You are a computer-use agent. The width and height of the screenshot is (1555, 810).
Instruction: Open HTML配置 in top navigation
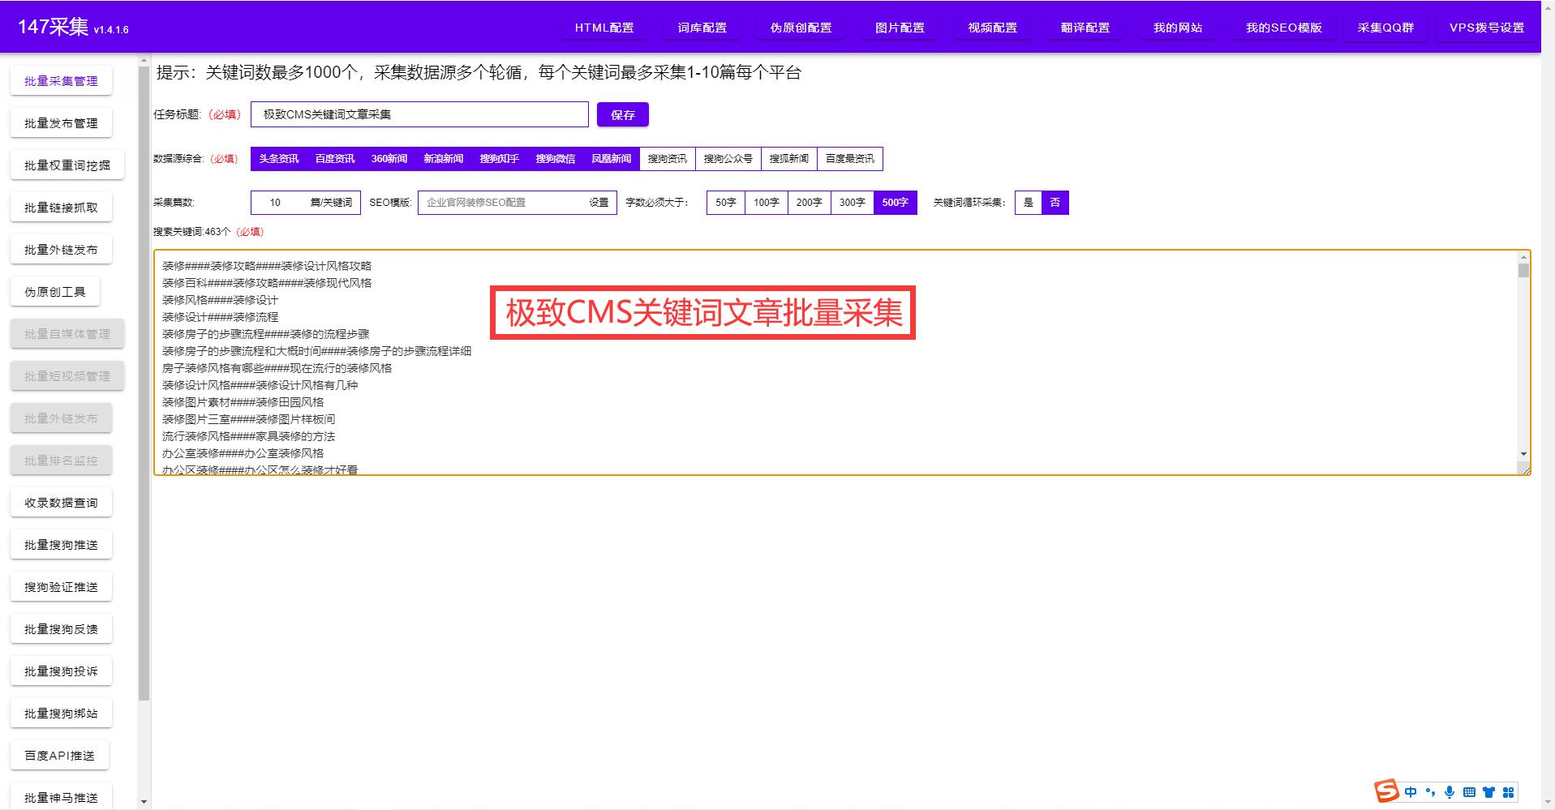[604, 28]
